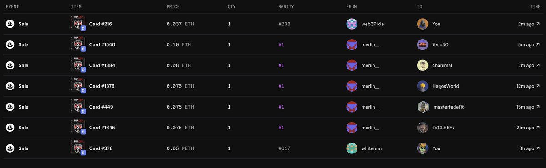This screenshot has height=168, width=546.
Task: Click the 12m ago timestamp
Action: pos(525,86)
